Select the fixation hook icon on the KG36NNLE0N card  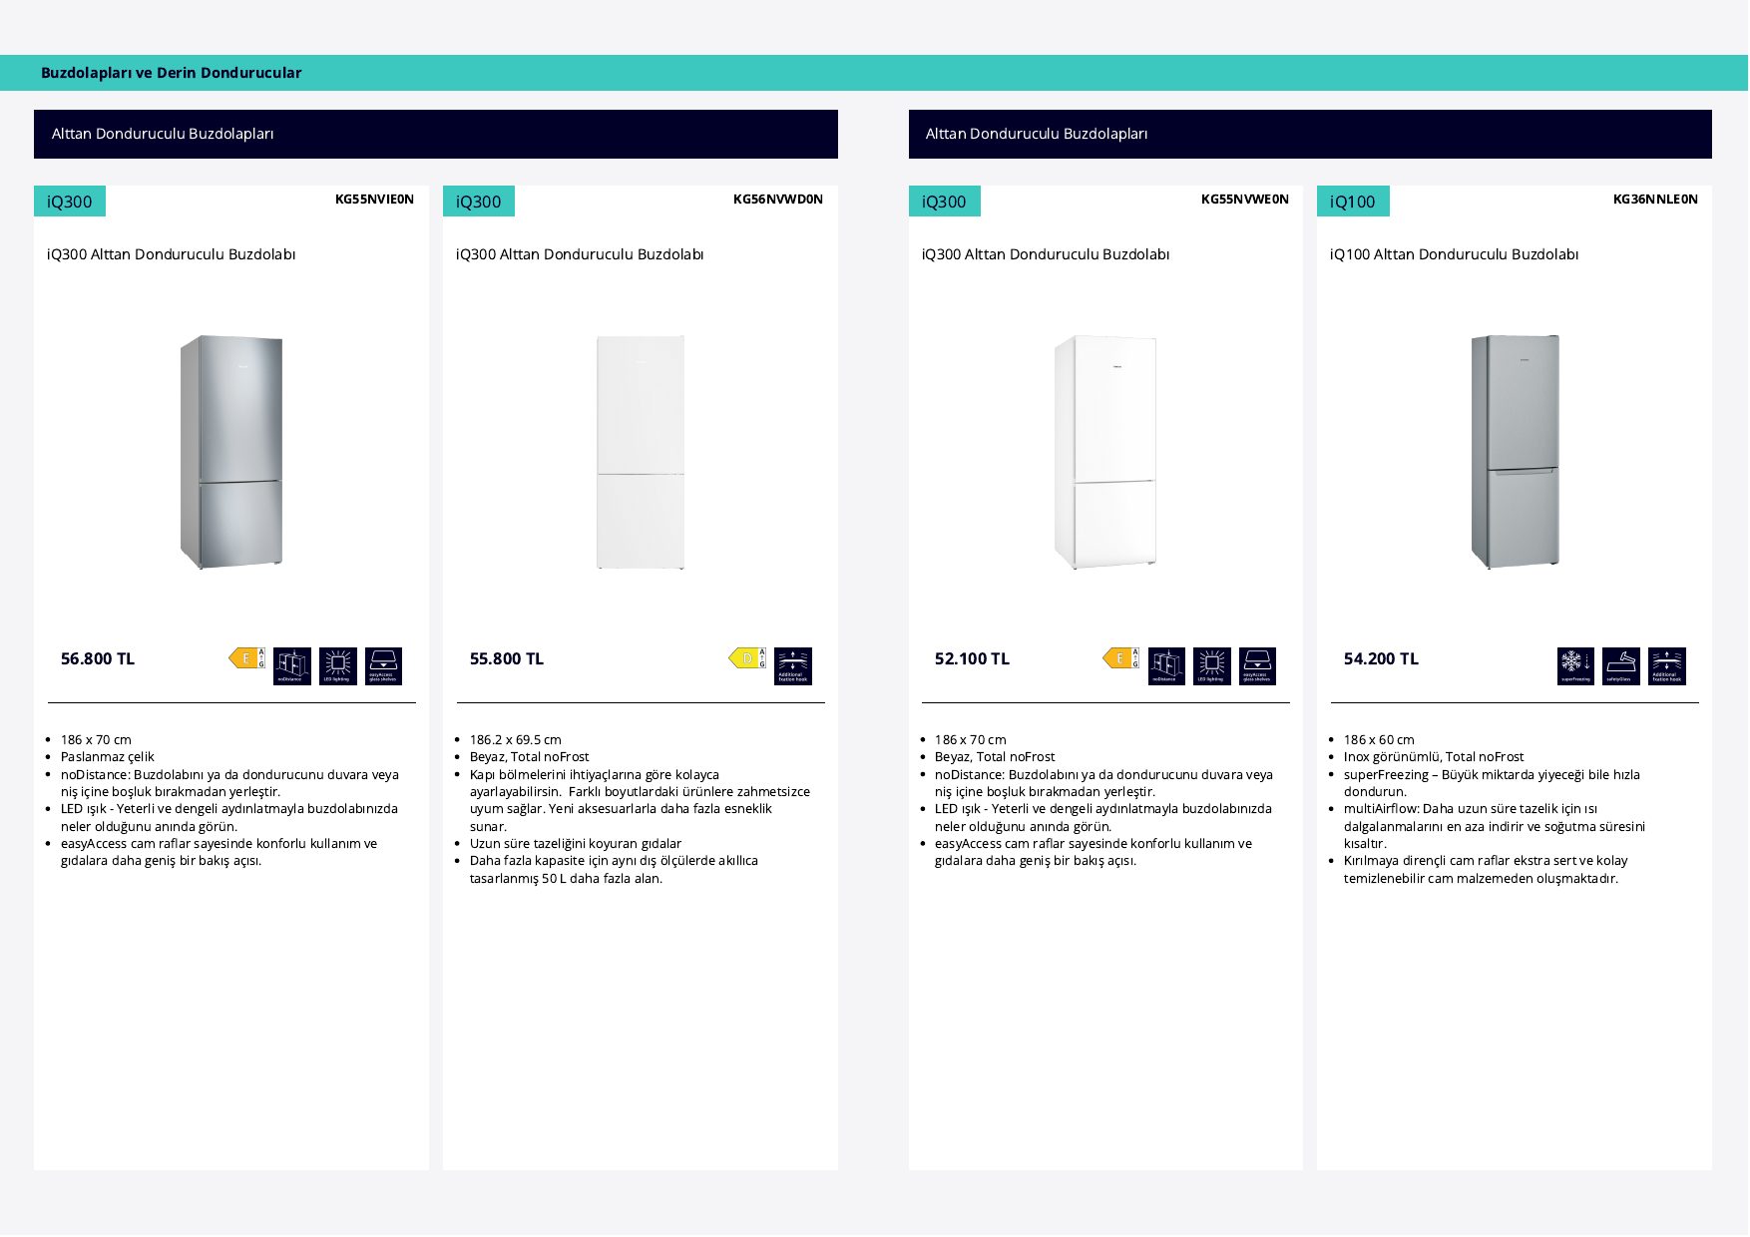click(1667, 666)
